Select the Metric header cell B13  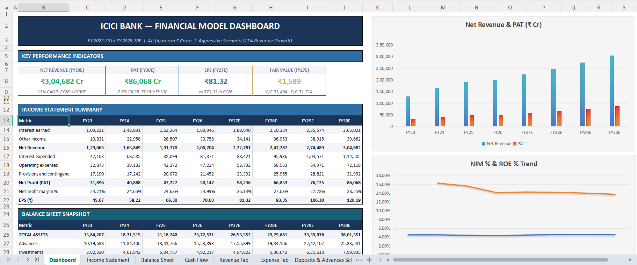(x=44, y=121)
